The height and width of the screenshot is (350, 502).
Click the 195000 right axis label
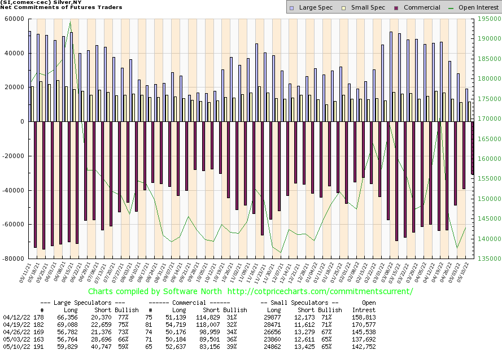(487, 19)
